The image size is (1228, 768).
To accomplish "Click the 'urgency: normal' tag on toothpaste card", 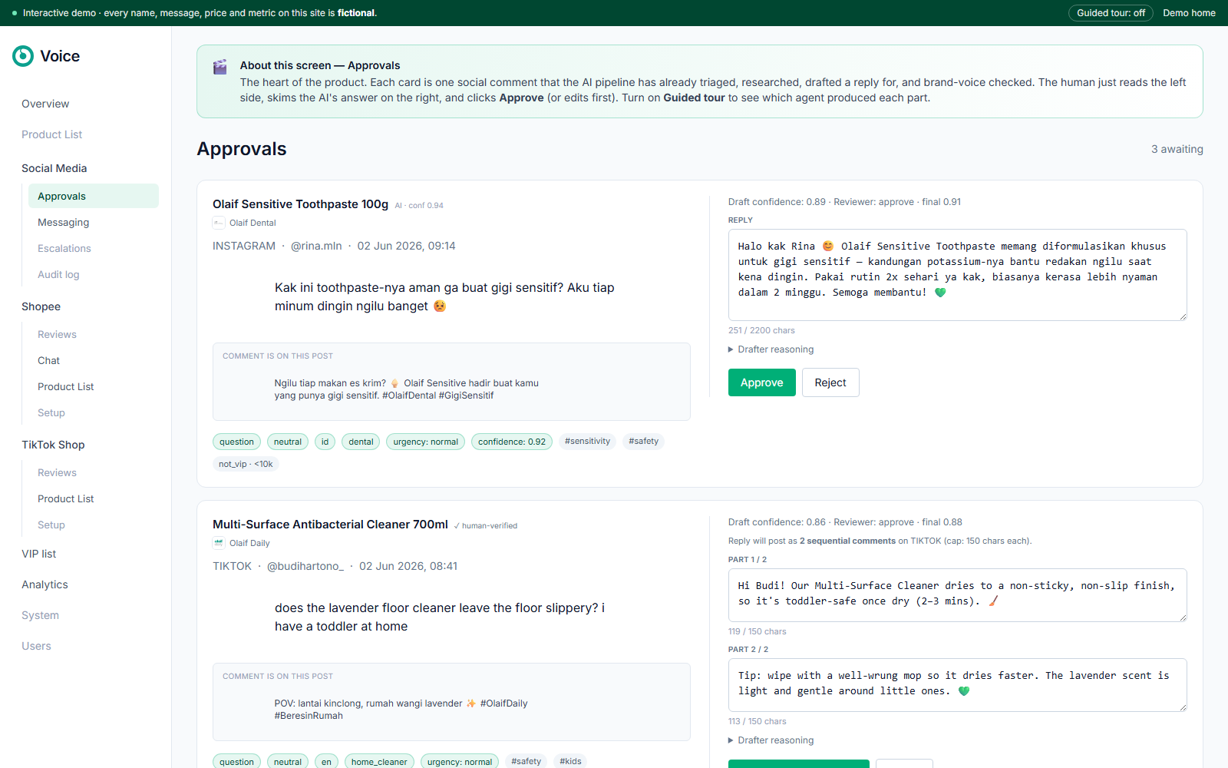I will (x=425, y=442).
